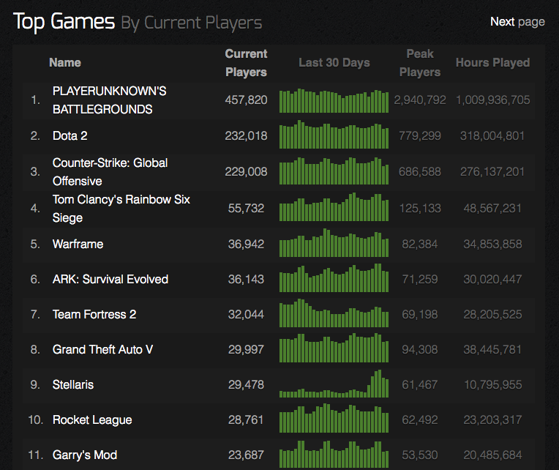Select hours played value 276,137,201
This screenshot has width=559, height=470.
pyautogui.click(x=492, y=172)
